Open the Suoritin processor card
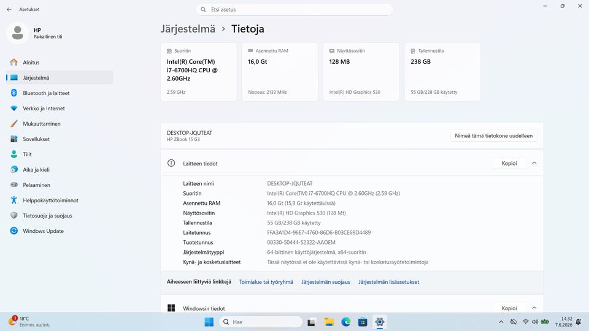 tap(199, 72)
